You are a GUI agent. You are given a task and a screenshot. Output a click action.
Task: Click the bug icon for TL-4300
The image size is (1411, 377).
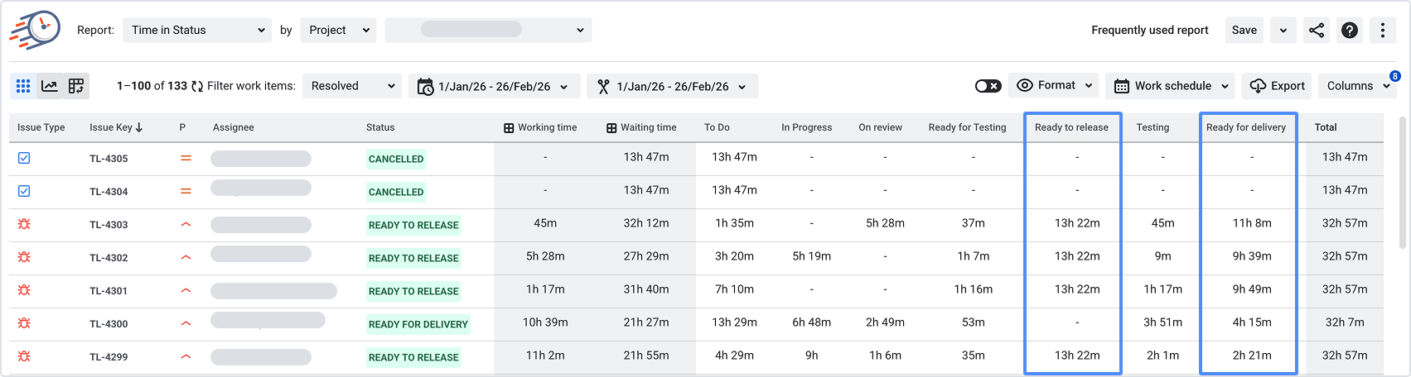[24, 323]
